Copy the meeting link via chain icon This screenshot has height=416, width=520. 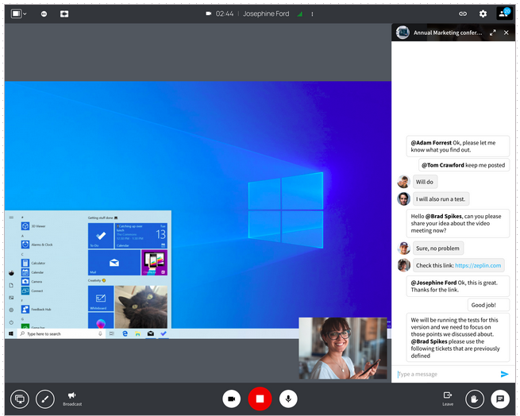click(463, 13)
